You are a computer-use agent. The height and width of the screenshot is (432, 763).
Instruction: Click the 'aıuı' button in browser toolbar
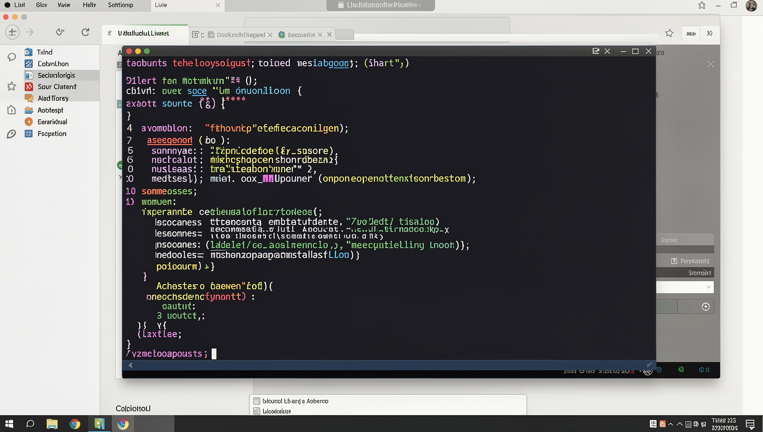pyautogui.click(x=691, y=33)
